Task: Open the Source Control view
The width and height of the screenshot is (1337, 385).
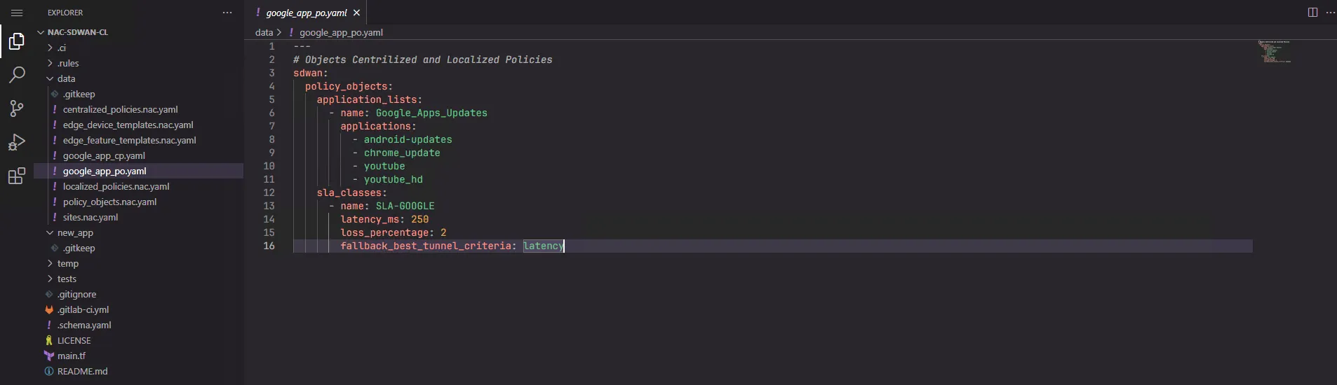Action: 17,108
